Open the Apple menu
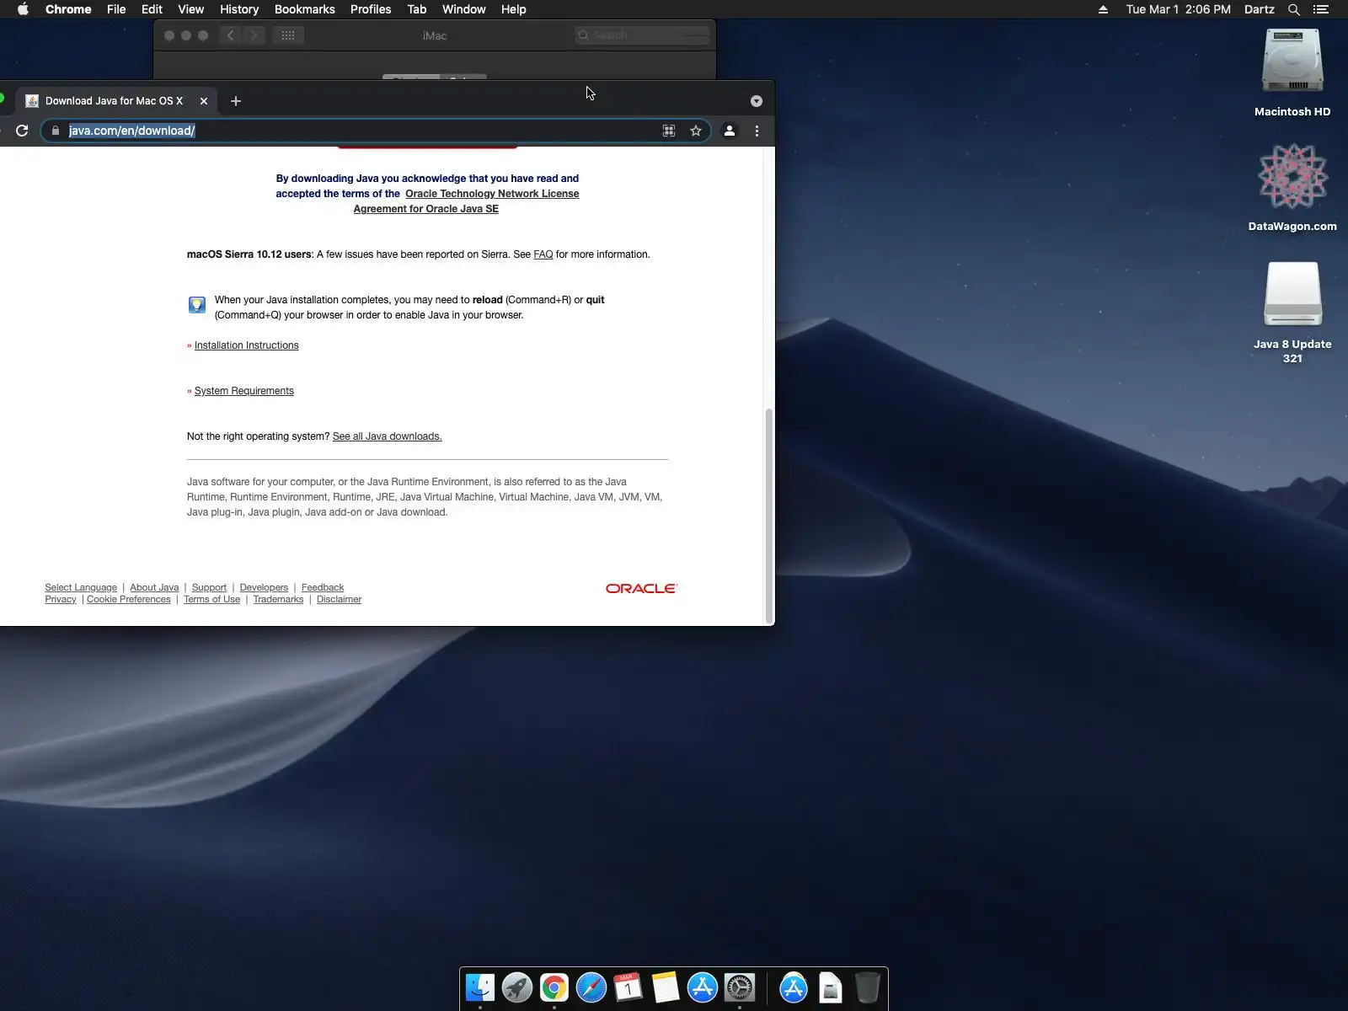Image resolution: width=1348 pixels, height=1011 pixels. 23,9
